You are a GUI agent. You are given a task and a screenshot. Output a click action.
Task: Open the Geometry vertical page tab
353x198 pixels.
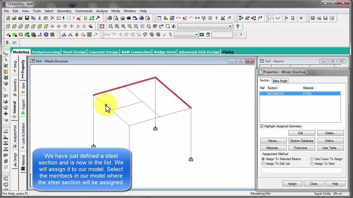(15, 87)
